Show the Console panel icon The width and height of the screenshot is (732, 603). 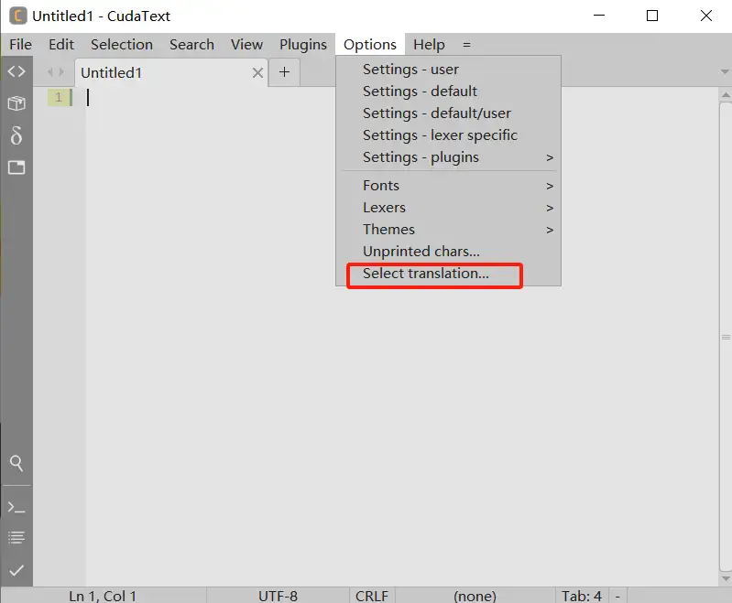coord(16,507)
